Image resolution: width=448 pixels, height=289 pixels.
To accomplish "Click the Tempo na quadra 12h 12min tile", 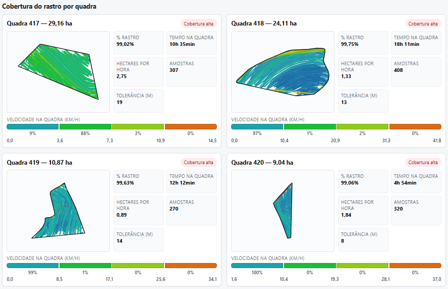I will tap(191, 181).
